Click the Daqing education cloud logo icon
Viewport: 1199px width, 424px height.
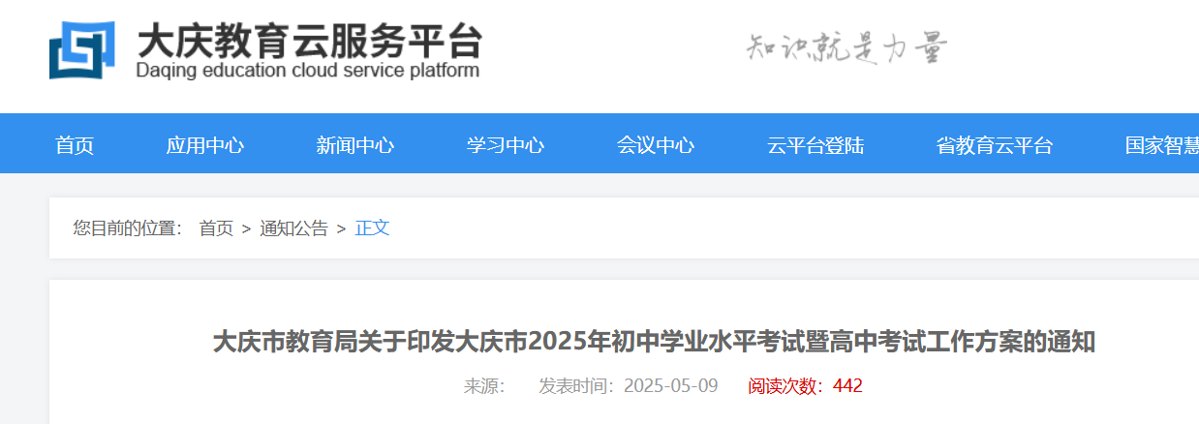(x=81, y=50)
